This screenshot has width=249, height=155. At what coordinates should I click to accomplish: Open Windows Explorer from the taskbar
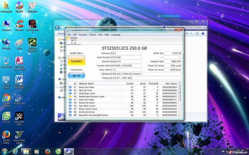point(26,152)
